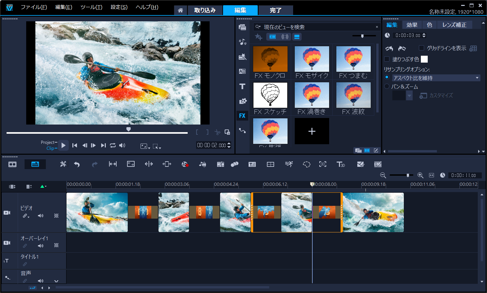The height and width of the screenshot is (293, 487).
Task: Open the Title library with T icon
Action: (242, 86)
